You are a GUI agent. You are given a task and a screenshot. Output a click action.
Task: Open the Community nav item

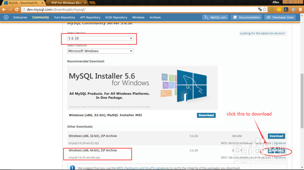[x=40, y=17]
